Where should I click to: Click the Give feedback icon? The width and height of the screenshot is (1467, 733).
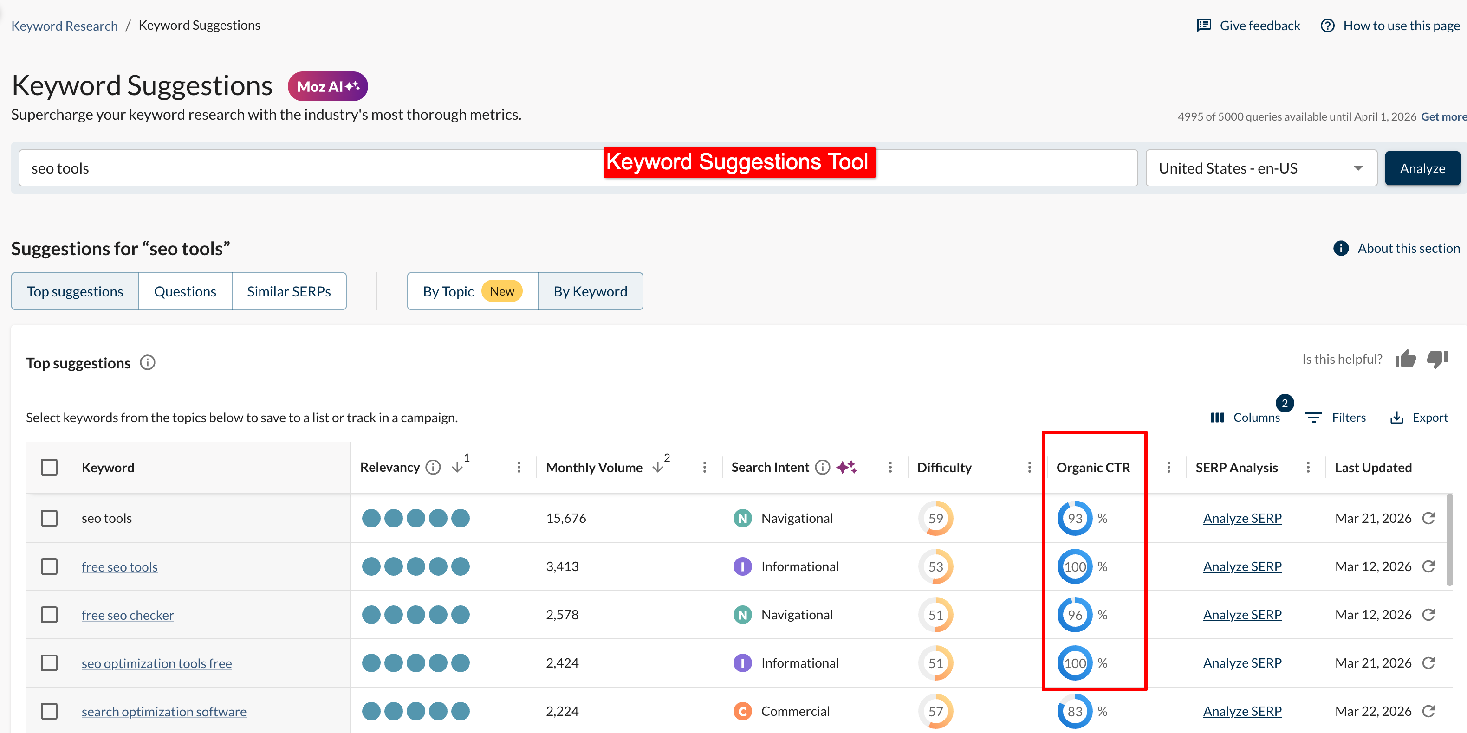click(x=1204, y=25)
